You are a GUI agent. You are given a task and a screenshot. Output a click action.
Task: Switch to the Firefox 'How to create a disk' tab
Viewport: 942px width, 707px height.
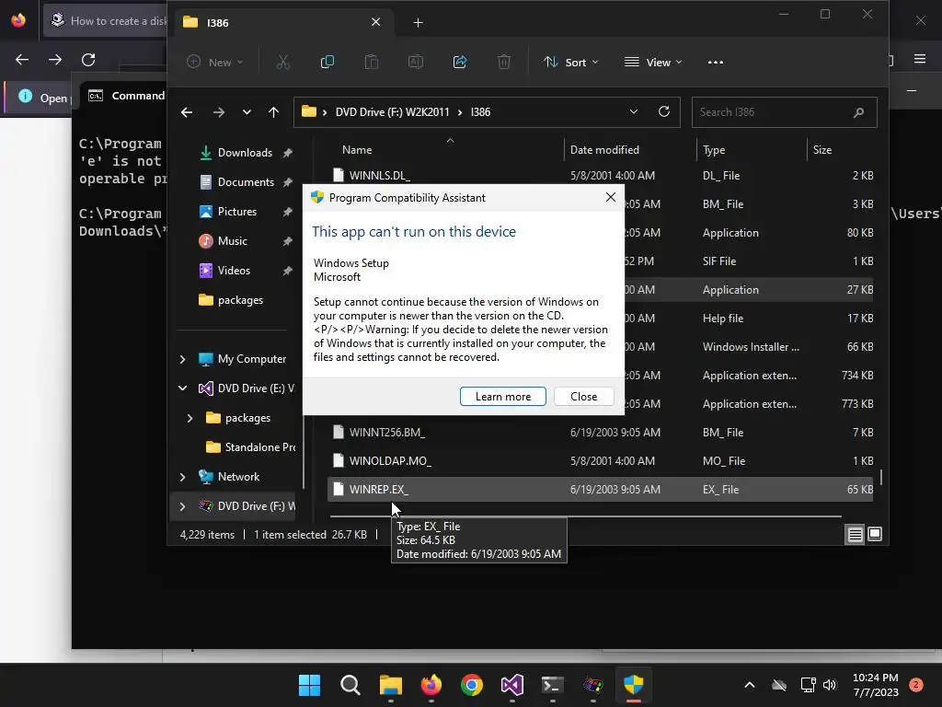(x=107, y=21)
